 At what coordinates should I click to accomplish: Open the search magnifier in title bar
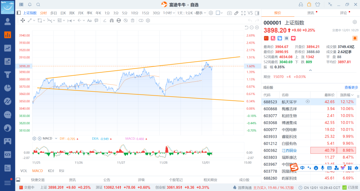(38, 5)
